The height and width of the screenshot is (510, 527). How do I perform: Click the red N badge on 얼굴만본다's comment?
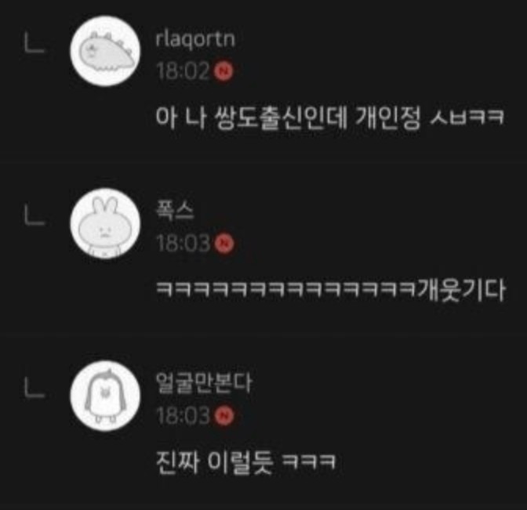[224, 416]
